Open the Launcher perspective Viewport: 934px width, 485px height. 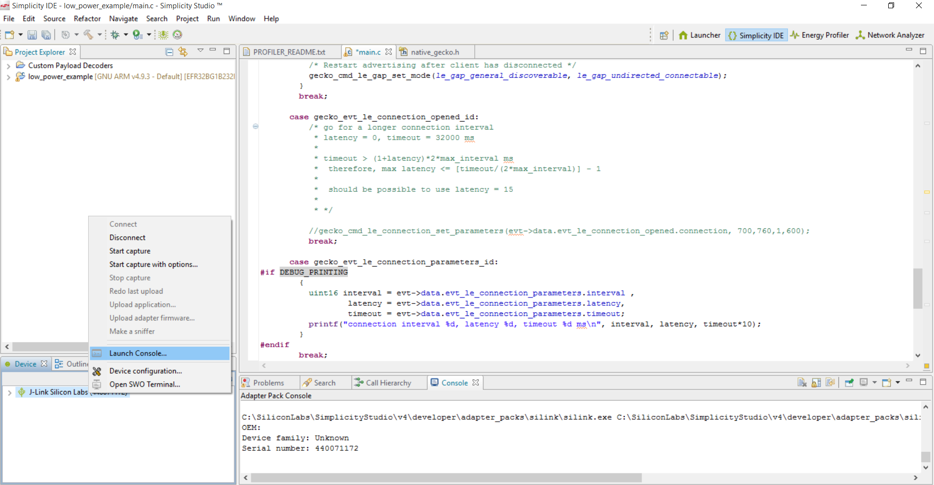(699, 35)
